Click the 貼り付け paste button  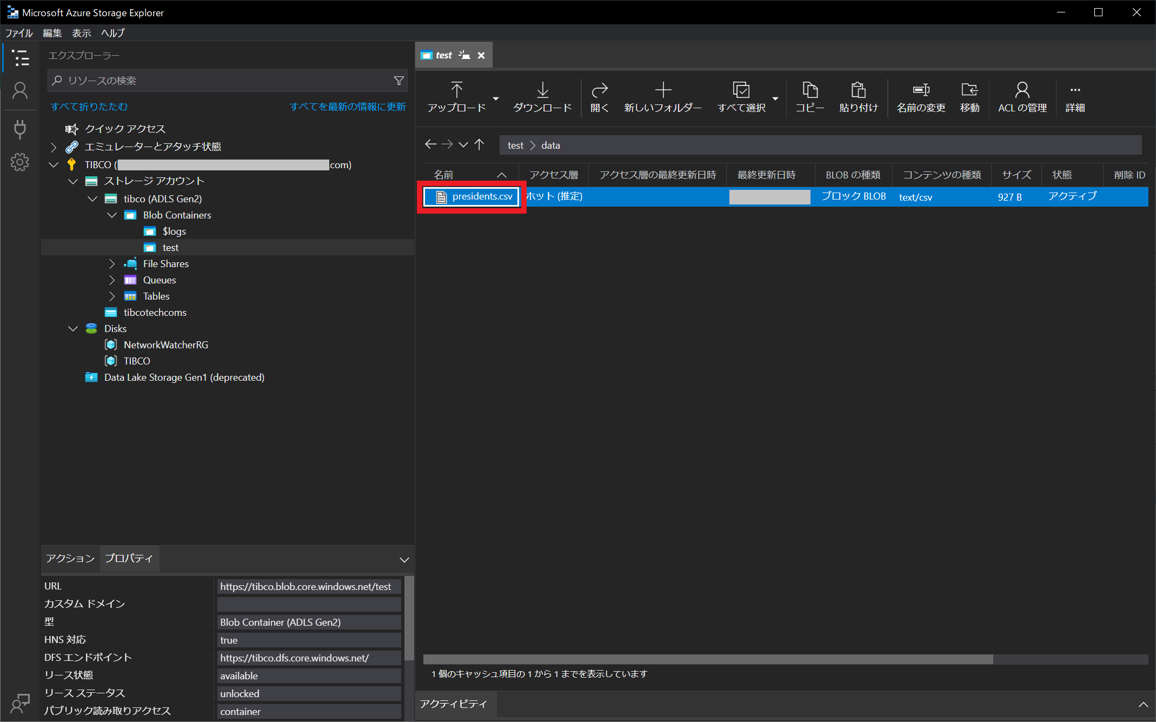pos(858,97)
